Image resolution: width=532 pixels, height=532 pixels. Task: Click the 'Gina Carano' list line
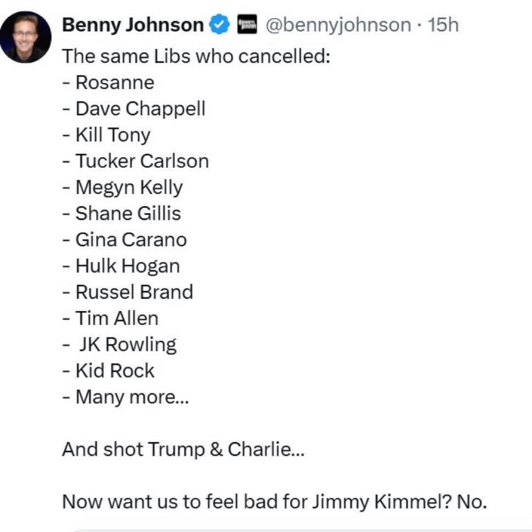[125, 240]
